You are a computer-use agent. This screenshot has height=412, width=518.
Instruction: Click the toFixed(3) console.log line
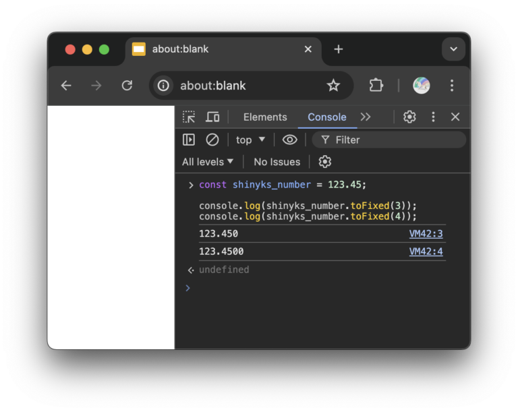point(308,206)
